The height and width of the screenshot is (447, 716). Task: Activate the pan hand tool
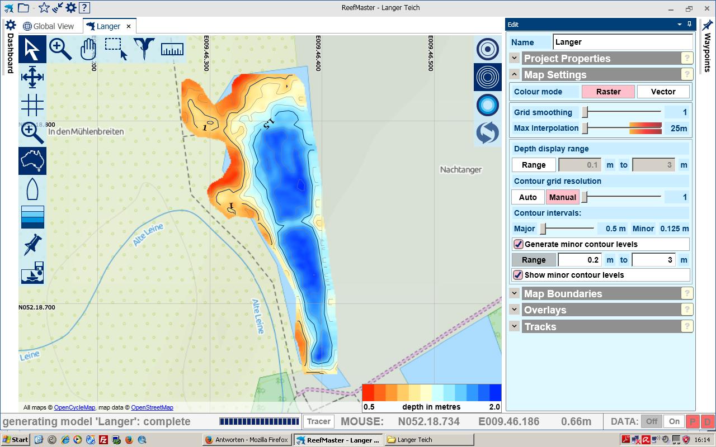(88, 49)
